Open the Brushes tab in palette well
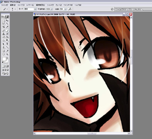This screenshot has width=152, height=139. (130, 9)
